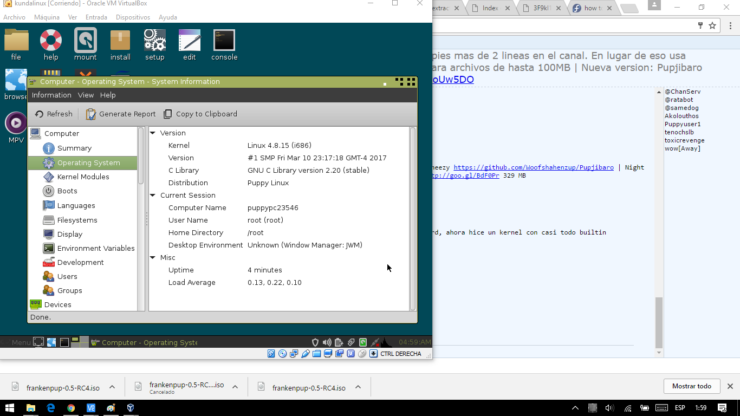Open Chrome from the Windows taskbar
740x416 pixels.
click(71, 408)
